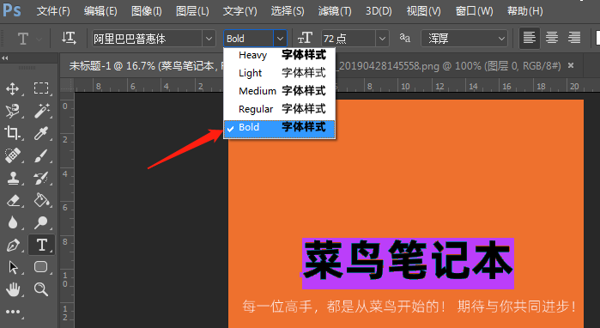Select the Lasso tool
The image size is (600, 328).
point(13,111)
